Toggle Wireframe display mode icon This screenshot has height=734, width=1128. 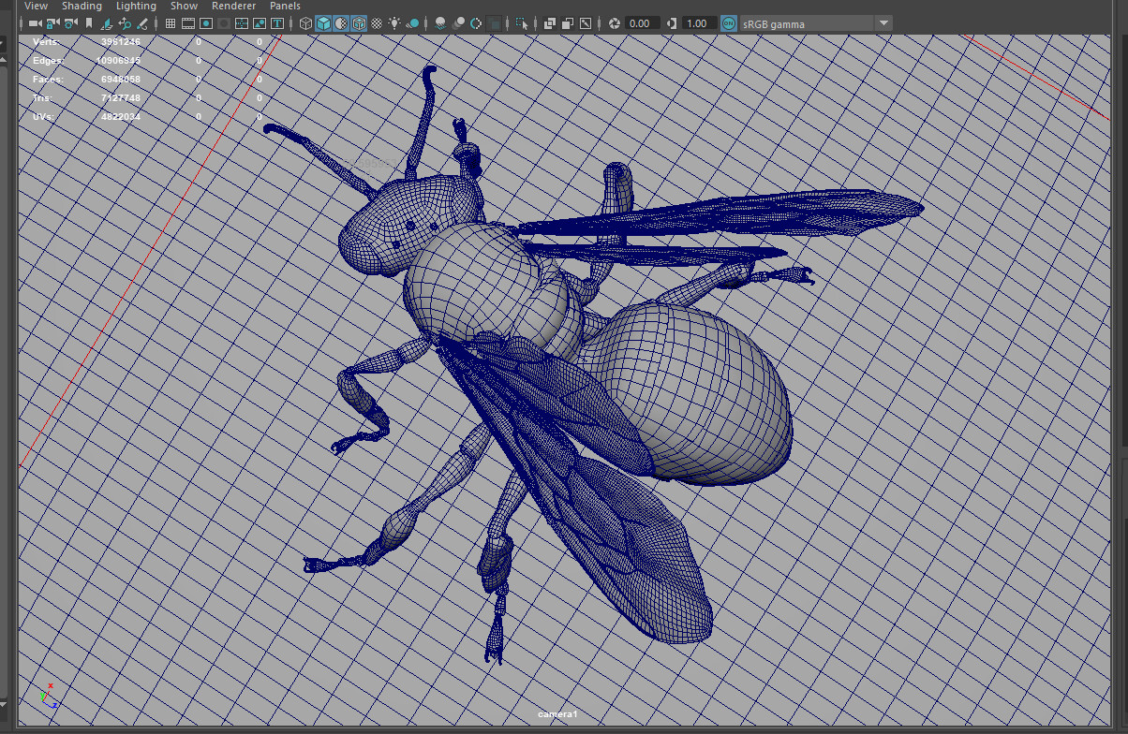305,23
